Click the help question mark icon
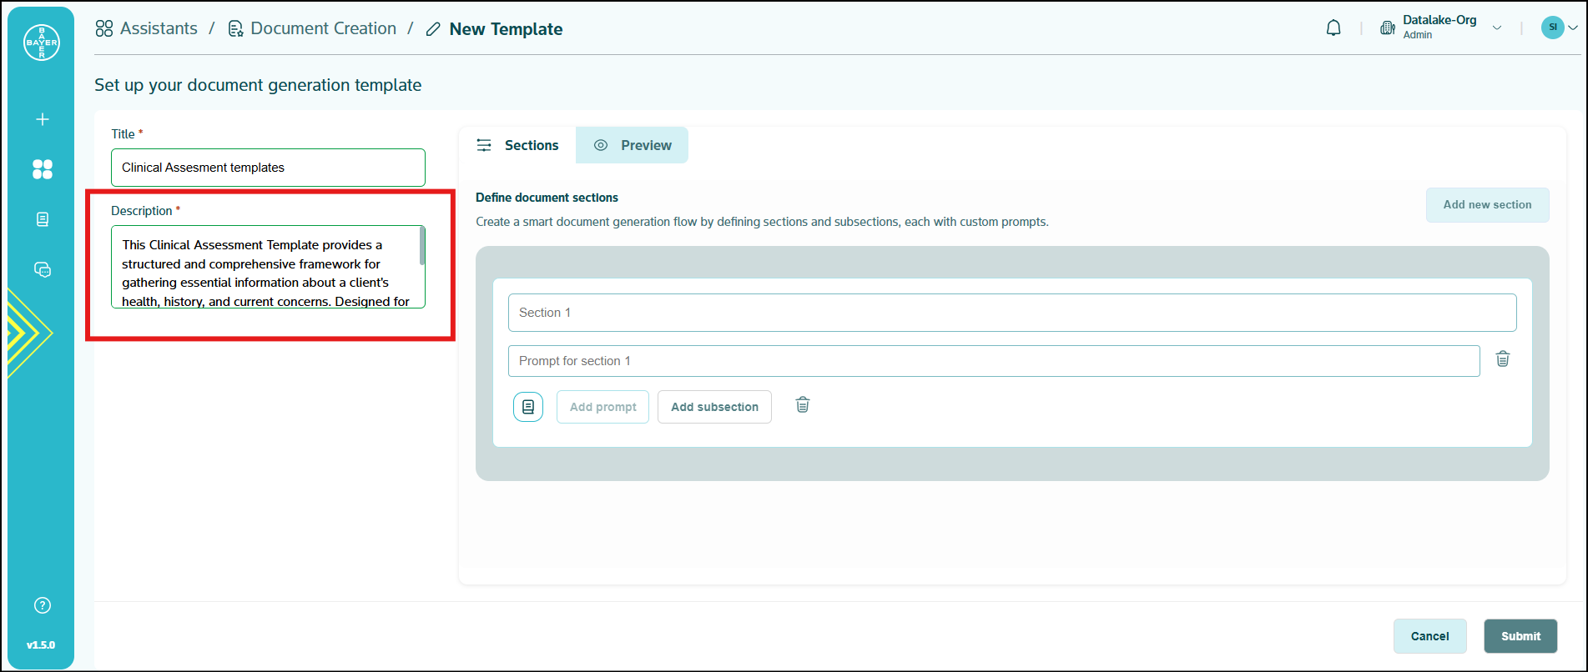1588x672 pixels. coord(43,605)
